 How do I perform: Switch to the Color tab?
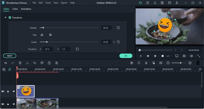pyautogui.click(x=15, y=9)
